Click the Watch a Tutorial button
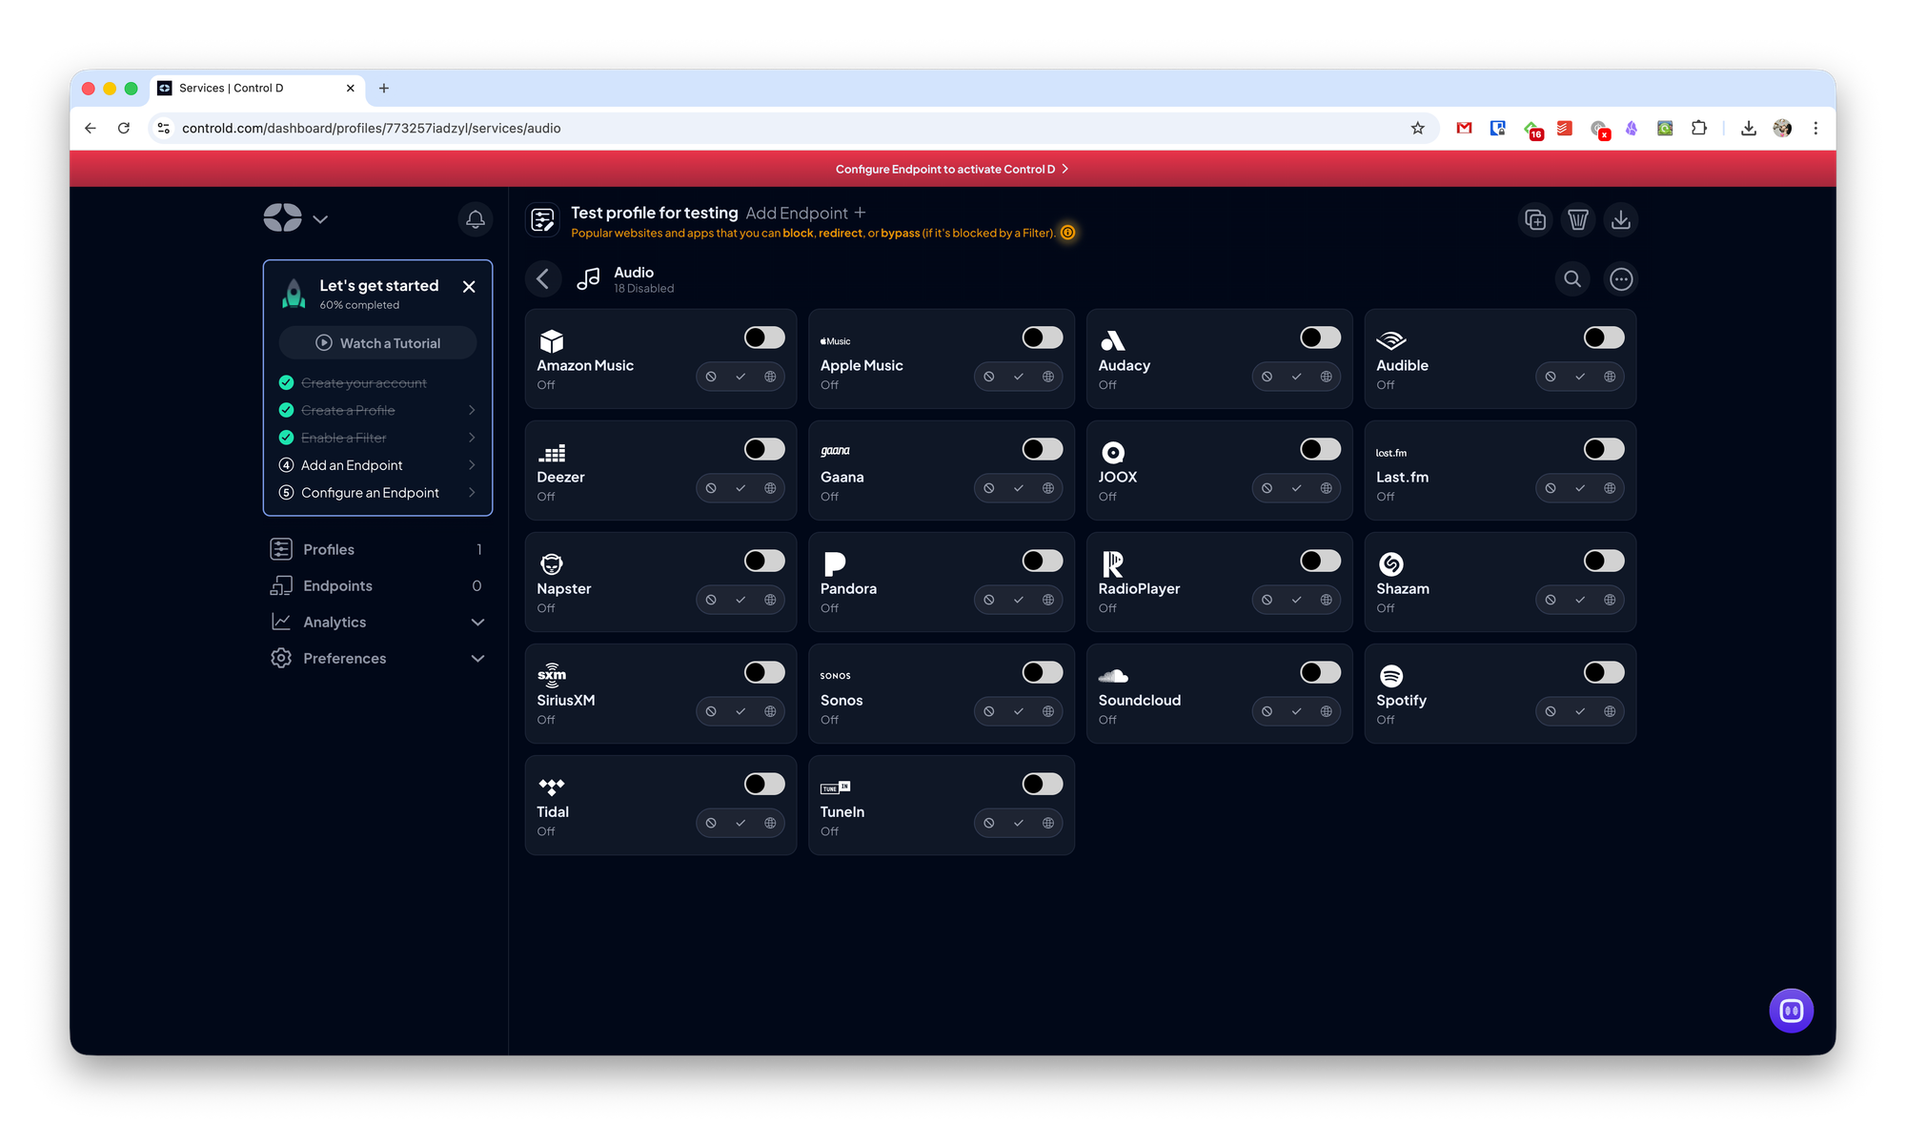 (378, 343)
